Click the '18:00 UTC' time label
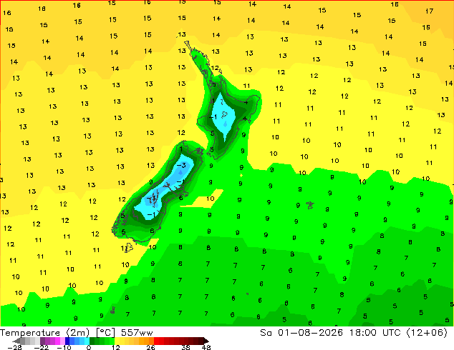 (375, 333)
